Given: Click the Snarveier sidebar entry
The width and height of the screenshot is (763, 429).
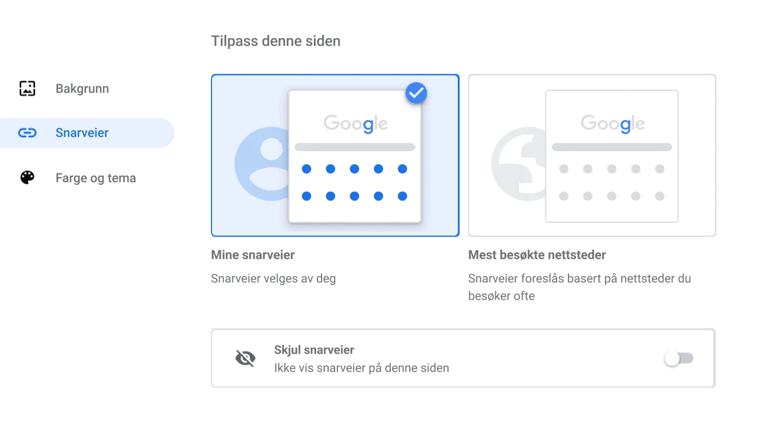Looking at the screenshot, I should [82, 132].
